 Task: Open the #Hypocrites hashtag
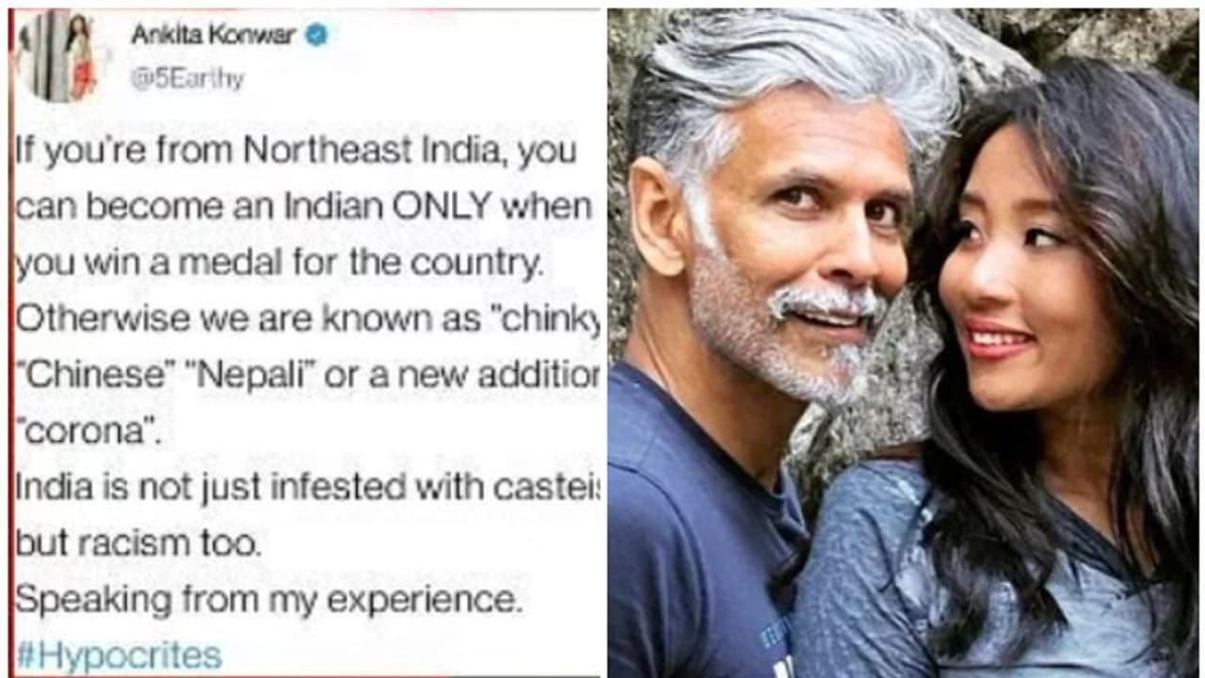click(119, 654)
